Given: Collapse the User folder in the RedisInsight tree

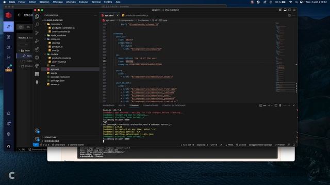Looking at the screenshot, I should pos(20,51).
